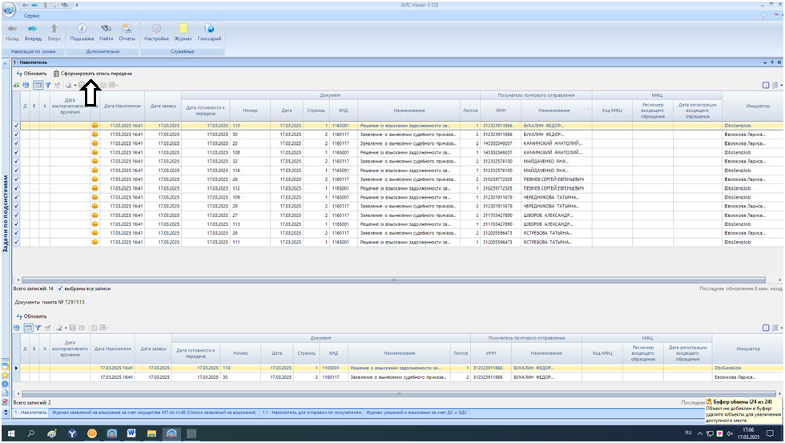Open Microsoft Word from the Windows taskbar
This screenshot has width=785, height=443.
click(131, 433)
